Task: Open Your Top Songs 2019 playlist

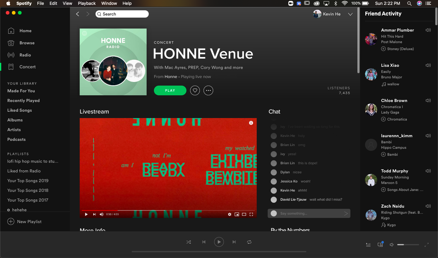Action: point(28,181)
